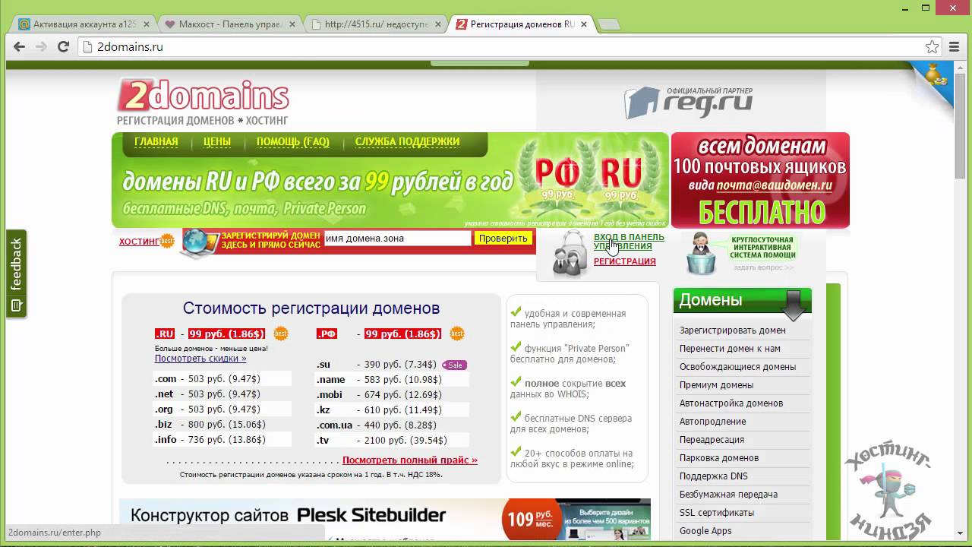972x547 pixels.
Task: Click задать вопрос under interactive help
Action: [763, 267]
